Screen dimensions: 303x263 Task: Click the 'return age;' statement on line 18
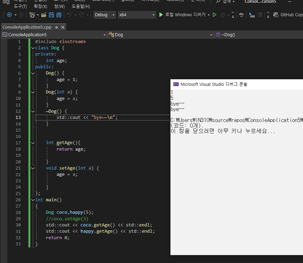[x=71, y=149]
